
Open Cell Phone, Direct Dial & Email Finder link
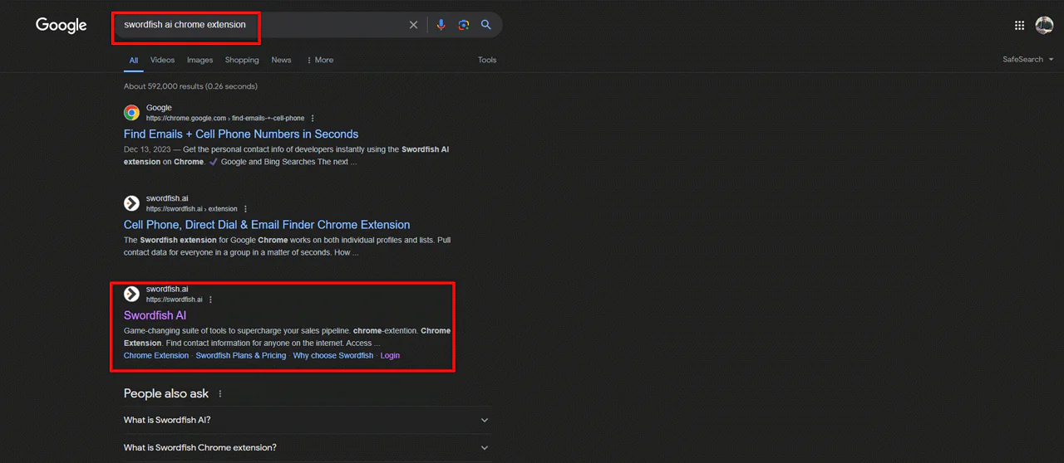pos(267,225)
